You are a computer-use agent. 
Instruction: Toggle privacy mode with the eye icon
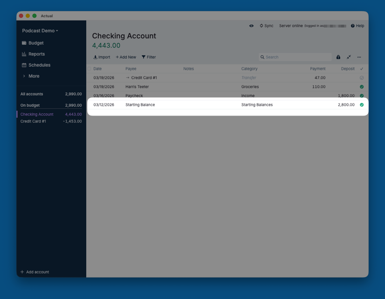tap(251, 26)
